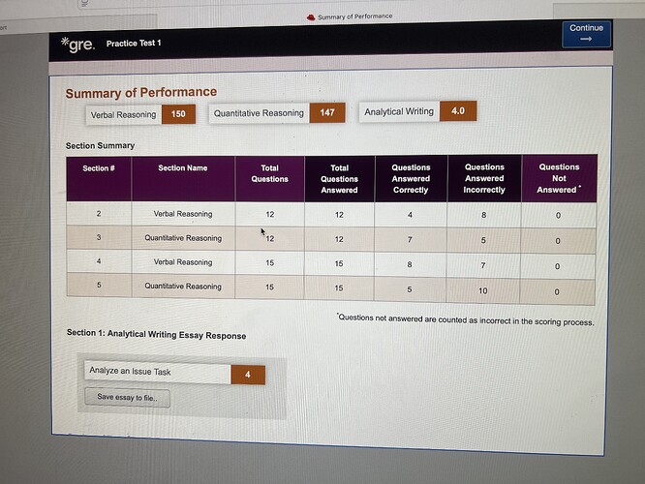Click the Analytical Writing score label
Screen dimensions: 645x484
coord(399,111)
